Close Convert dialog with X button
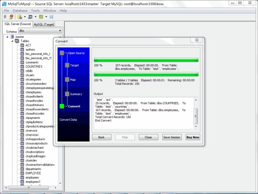This screenshot has width=258, height=194. click(x=197, y=40)
